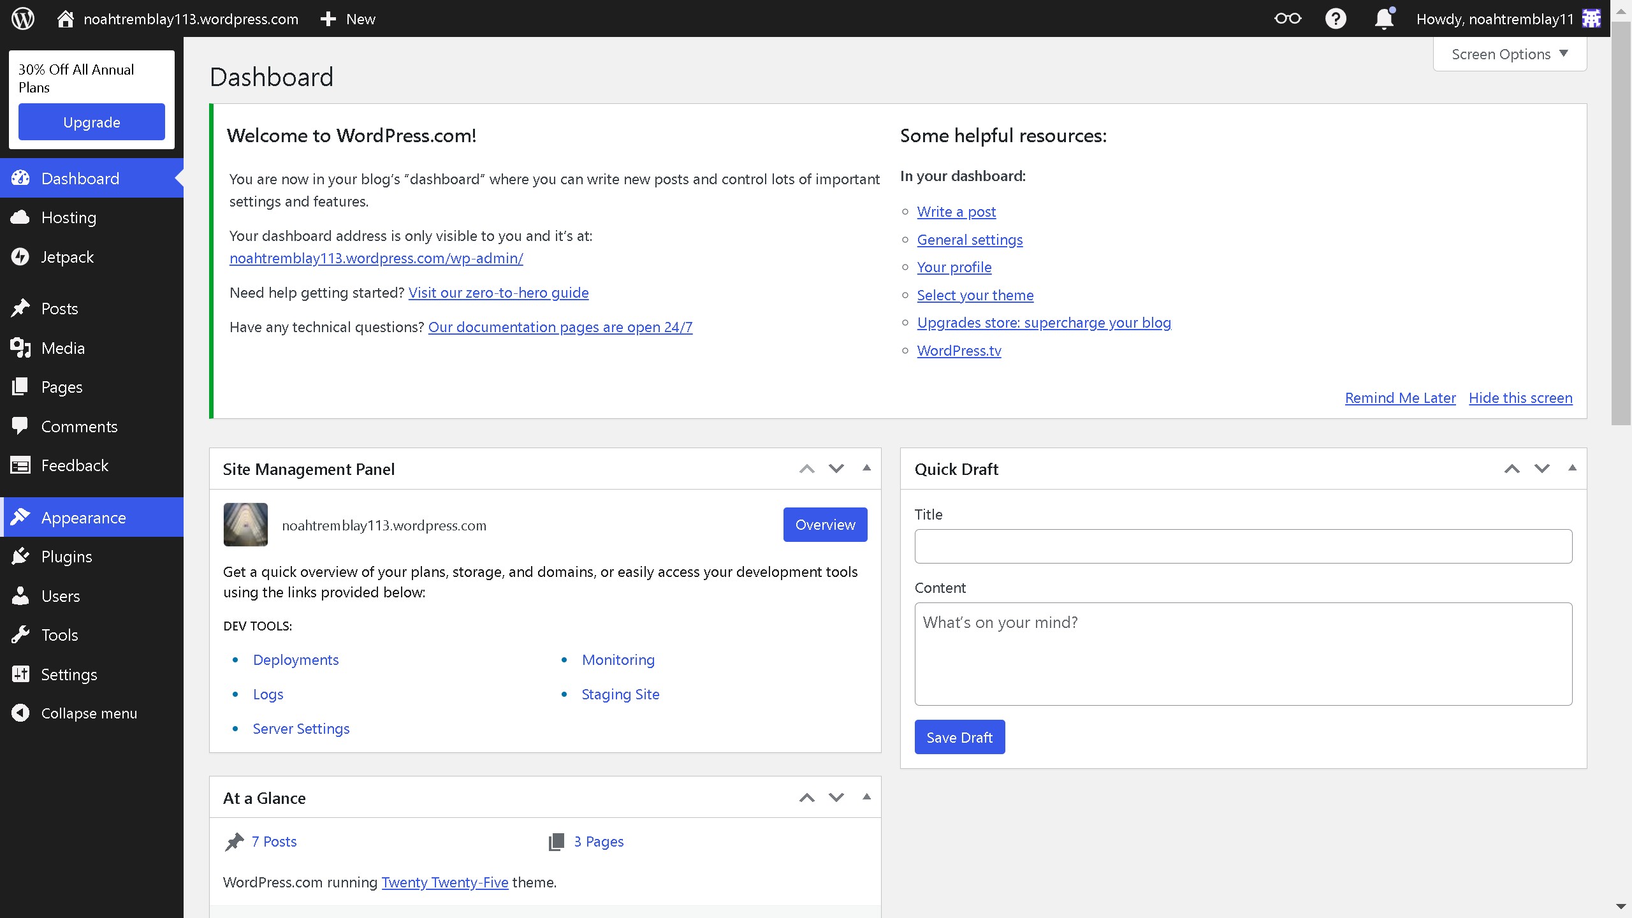Collapse the At a Glance panel
Screen dimensions: 1632x918
[866, 796]
